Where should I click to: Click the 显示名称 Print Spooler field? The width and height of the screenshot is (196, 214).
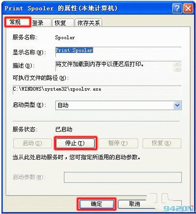[x=118, y=52]
